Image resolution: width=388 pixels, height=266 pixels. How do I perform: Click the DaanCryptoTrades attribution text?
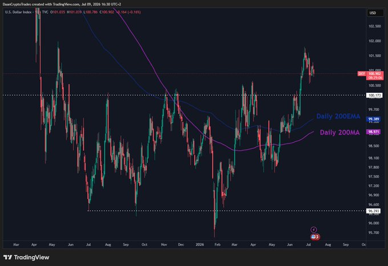coord(62,4)
